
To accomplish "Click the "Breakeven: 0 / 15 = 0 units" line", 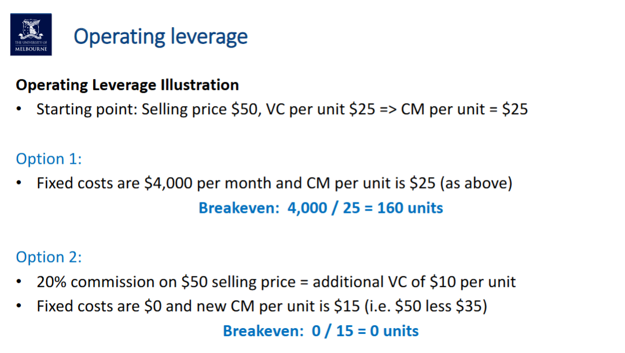I will (x=321, y=331).
